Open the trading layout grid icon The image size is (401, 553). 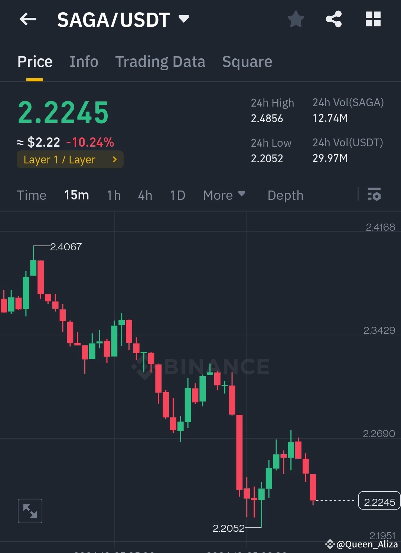click(373, 19)
